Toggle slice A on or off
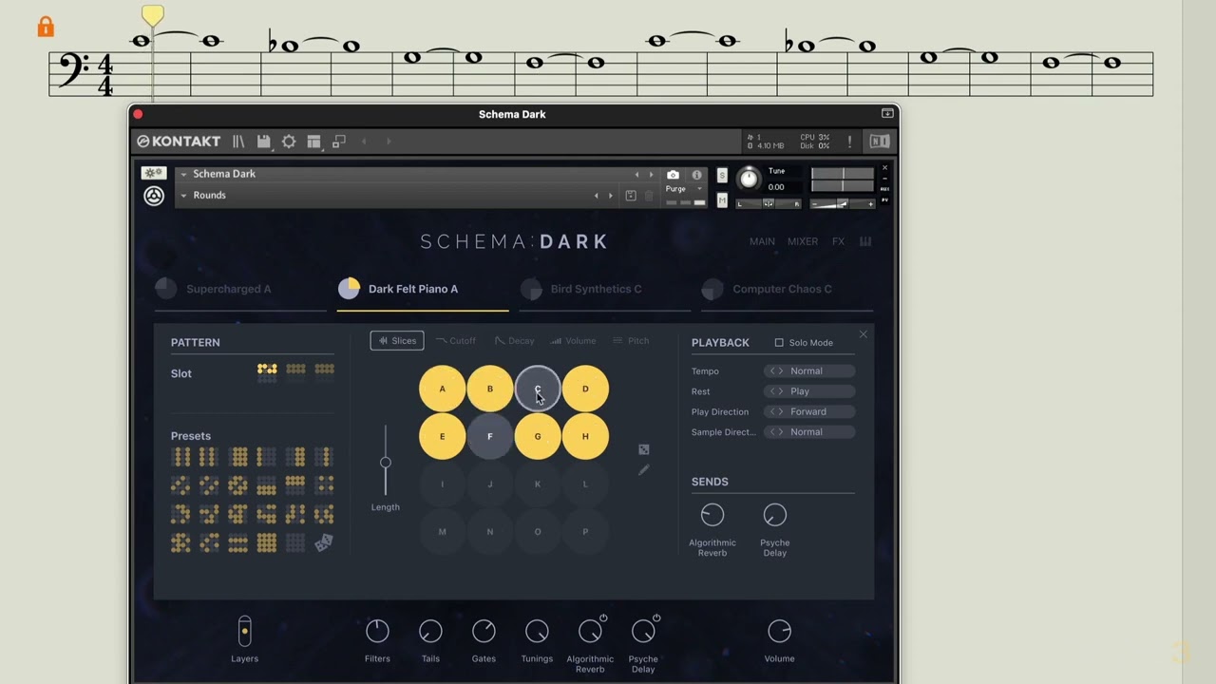 [x=442, y=389]
